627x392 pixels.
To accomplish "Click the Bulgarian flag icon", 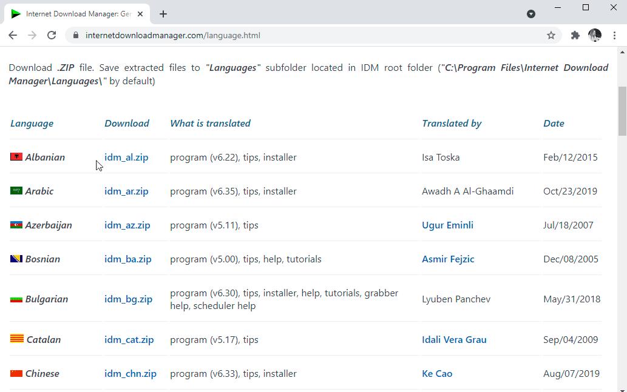I will click(15, 299).
